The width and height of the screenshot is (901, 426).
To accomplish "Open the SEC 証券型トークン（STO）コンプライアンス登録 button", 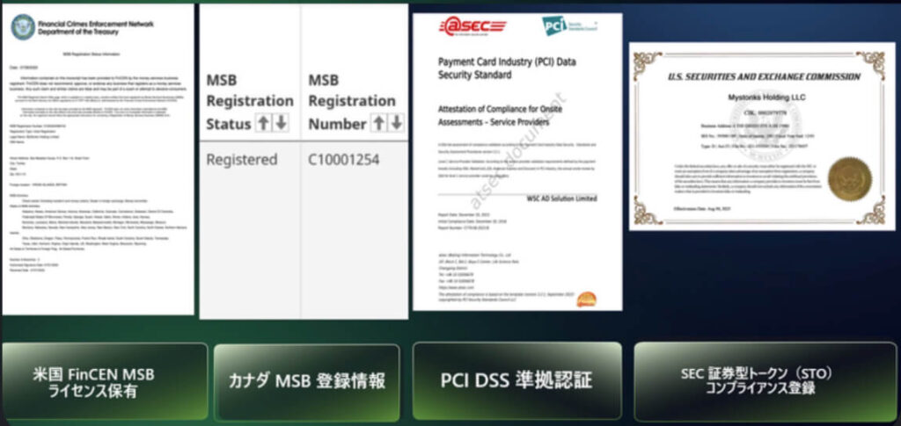I will click(765, 381).
